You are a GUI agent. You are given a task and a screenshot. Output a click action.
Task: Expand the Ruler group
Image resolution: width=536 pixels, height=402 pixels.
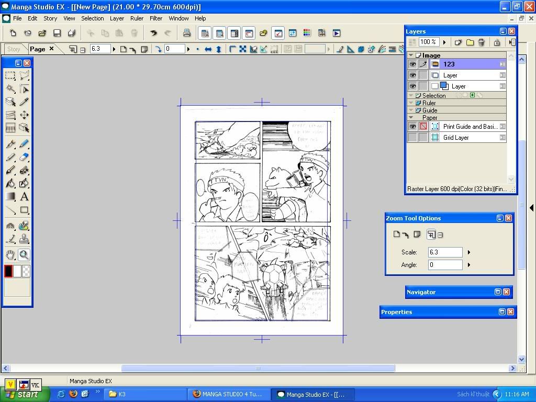(411, 103)
